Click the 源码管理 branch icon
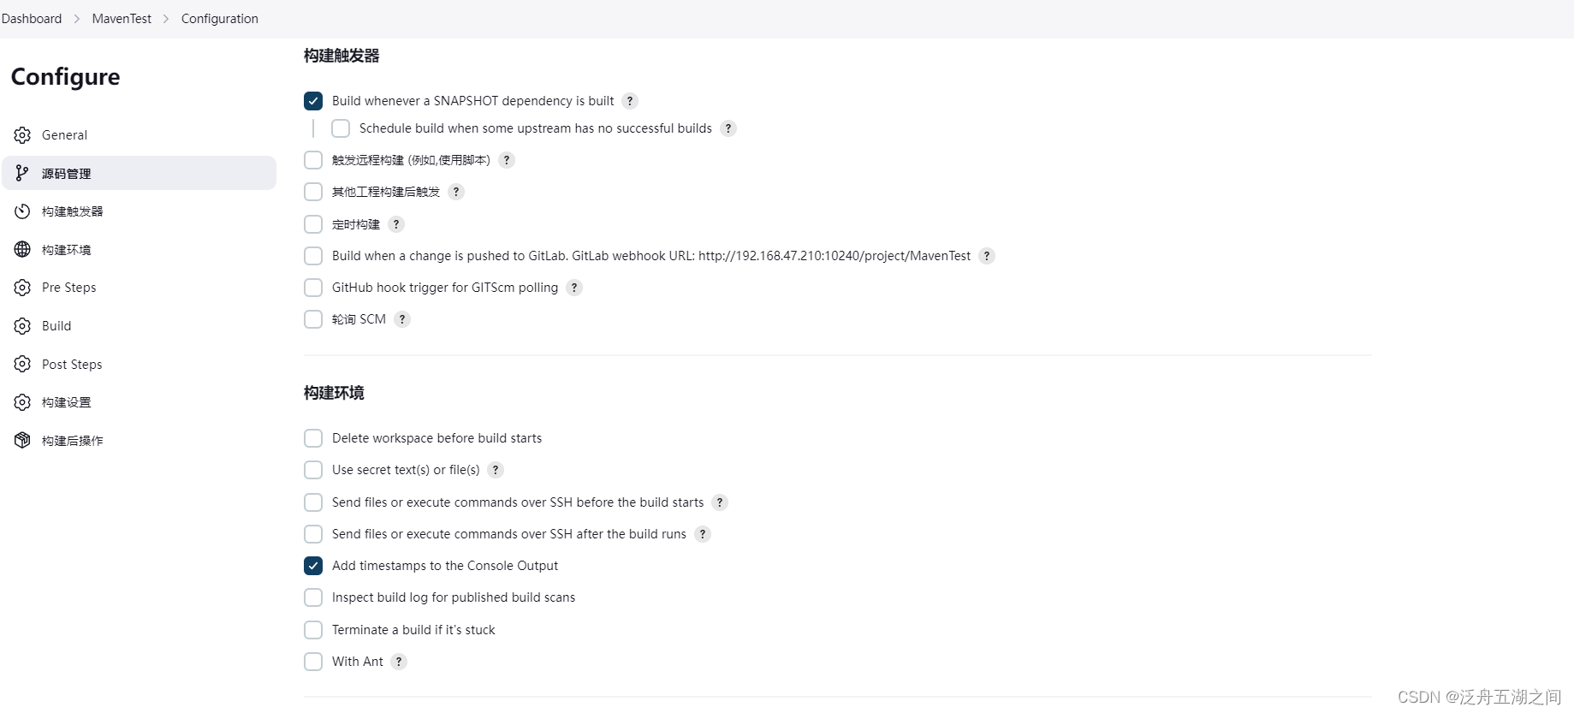This screenshot has width=1574, height=713. (x=22, y=173)
